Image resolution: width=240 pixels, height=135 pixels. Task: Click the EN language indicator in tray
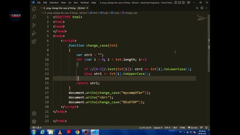[x=180, y=132]
